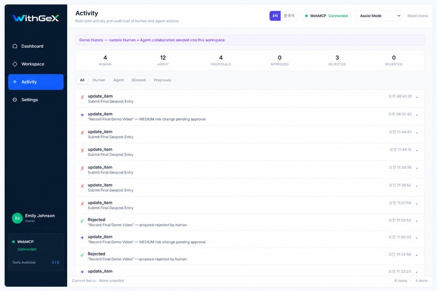Click the Settings gear icon
Screen dimensions: 437x291
[x=15, y=100]
